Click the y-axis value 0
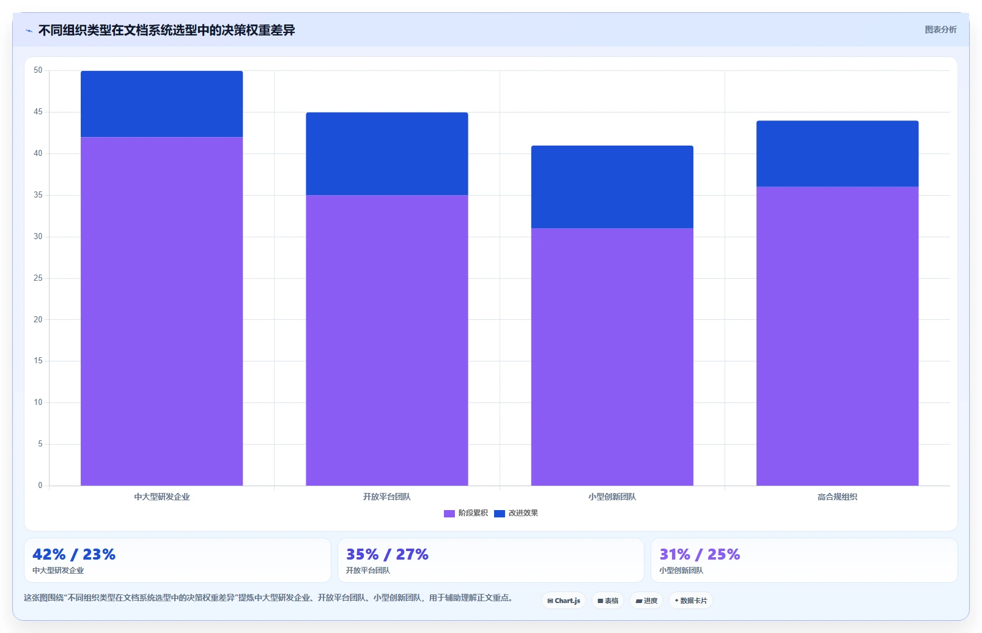The image size is (982, 633). pos(40,486)
